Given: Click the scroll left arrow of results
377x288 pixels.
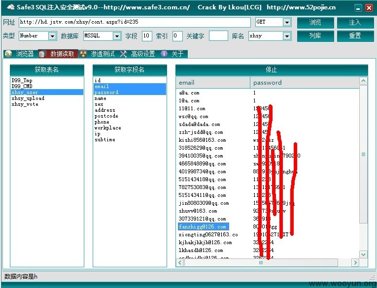Looking at the screenshot, I should [180, 262].
